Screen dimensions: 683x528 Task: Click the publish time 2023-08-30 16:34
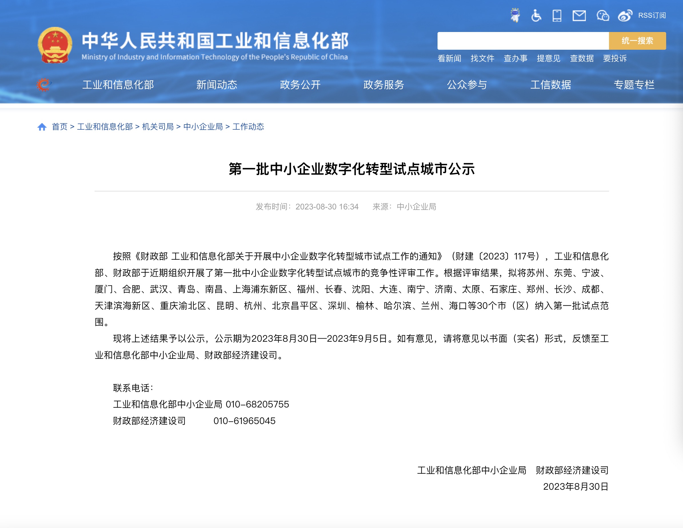pyautogui.click(x=327, y=207)
